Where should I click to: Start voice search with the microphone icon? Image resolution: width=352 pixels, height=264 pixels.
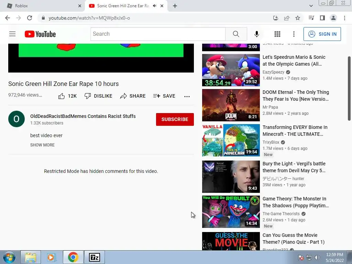(x=256, y=34)
